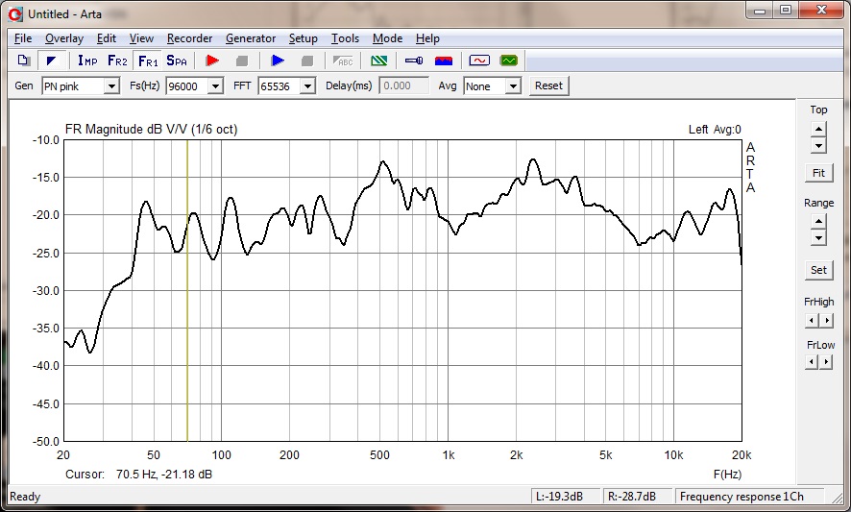Click the 'FR Magnitude dB V/V (1/6 oct)' graph title
851x512 pixels.
point(152,130)
